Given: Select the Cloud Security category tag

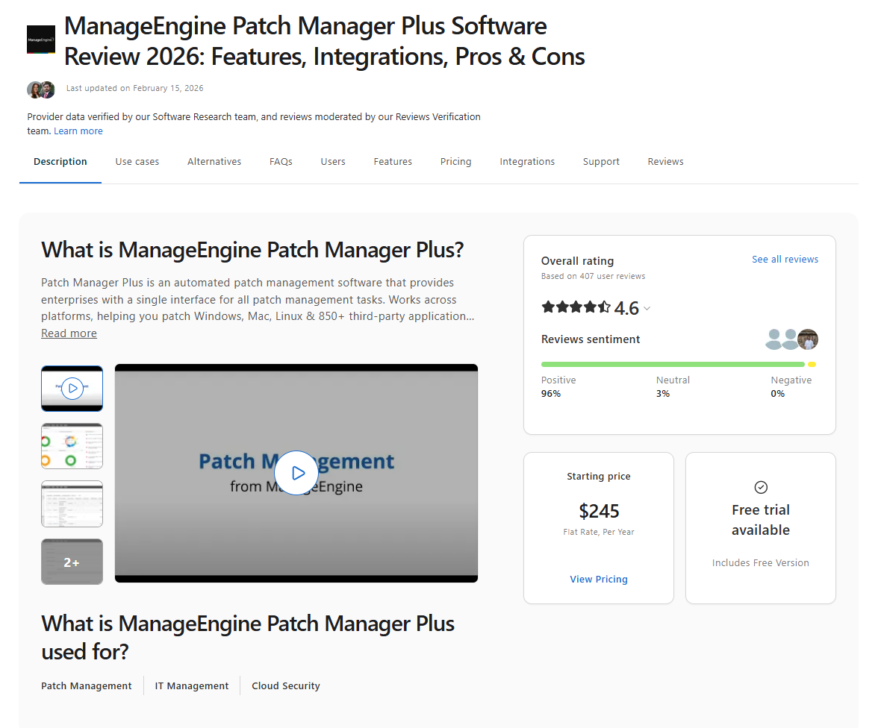Looking at the screenshot, I should click(x=286, y=686).
